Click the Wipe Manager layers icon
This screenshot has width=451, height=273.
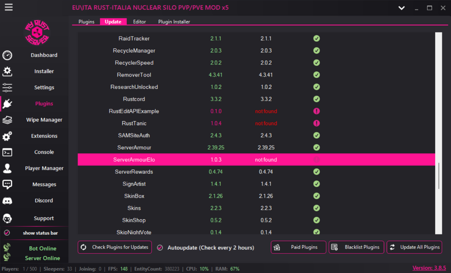(7, 120)
